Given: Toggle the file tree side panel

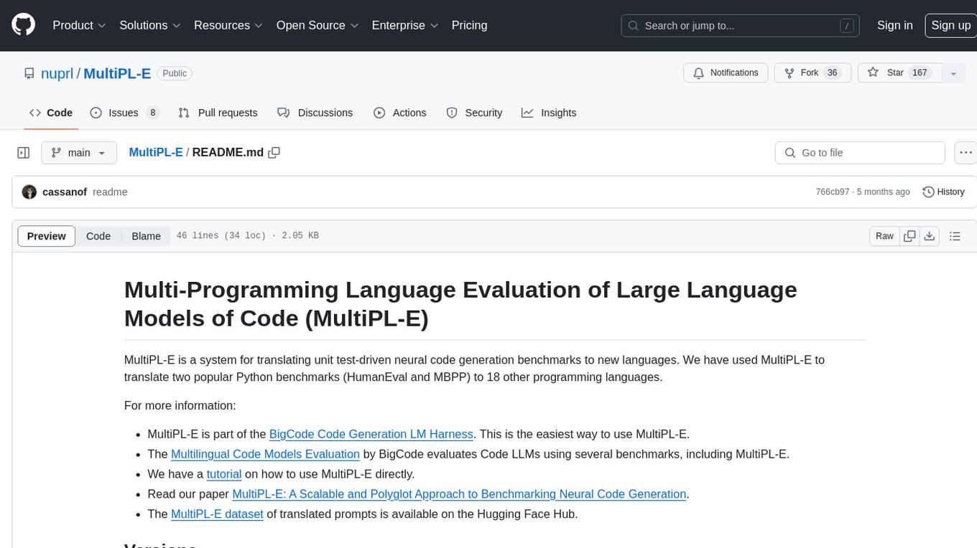Looking at the screenshot, I should click(x=24, y=153).
